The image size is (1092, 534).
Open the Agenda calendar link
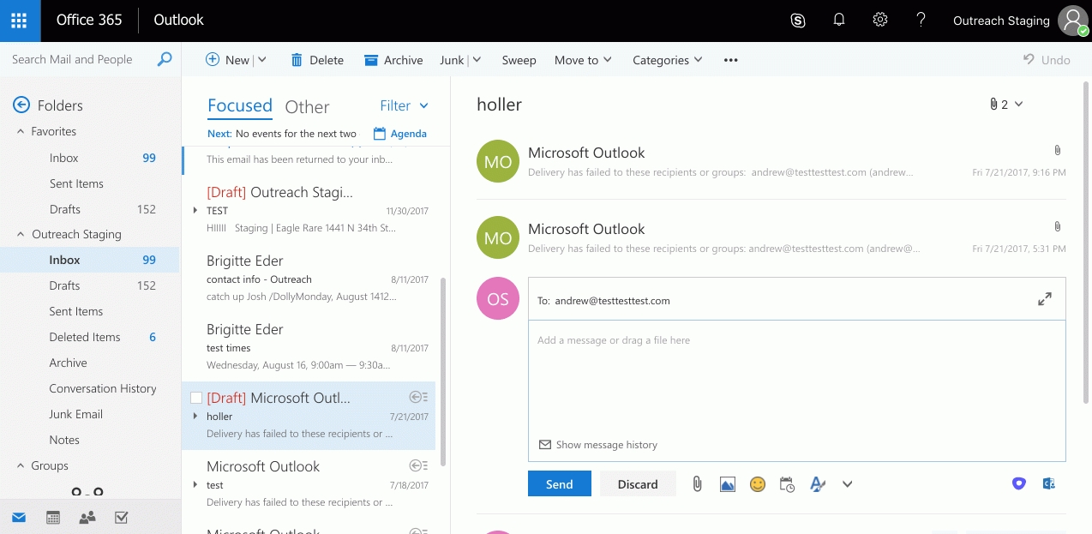click(400, 134)
